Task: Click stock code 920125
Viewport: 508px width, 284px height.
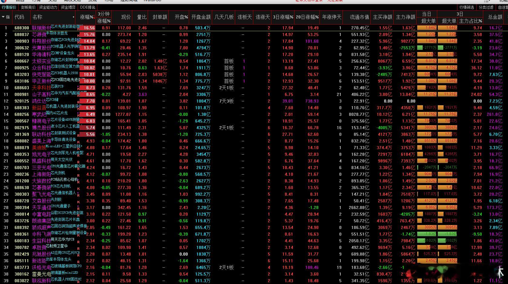Action: [22, 101]
